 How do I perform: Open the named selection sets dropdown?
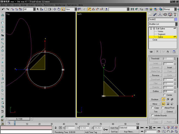pos(119,9)
